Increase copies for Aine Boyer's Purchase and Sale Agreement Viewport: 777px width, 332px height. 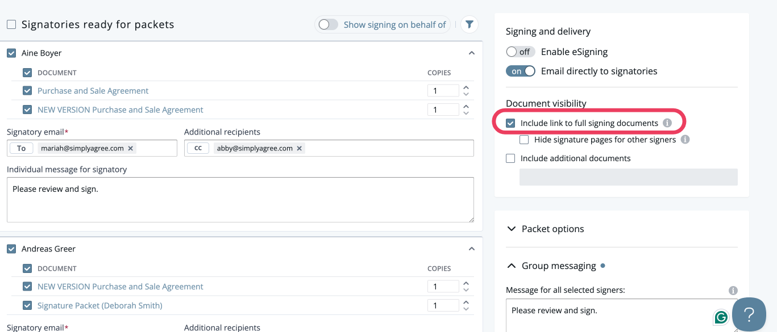tap(466, 87)
